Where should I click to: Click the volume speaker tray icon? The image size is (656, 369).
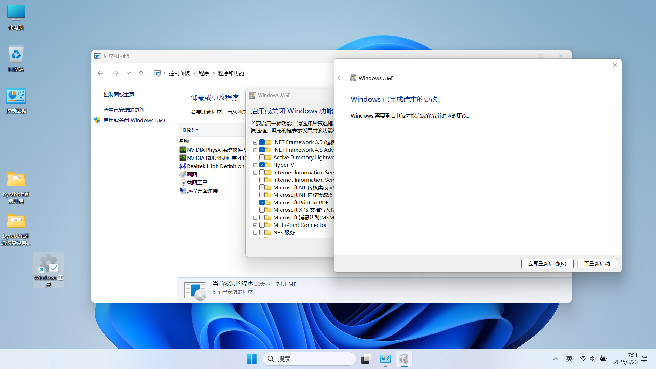593,359
